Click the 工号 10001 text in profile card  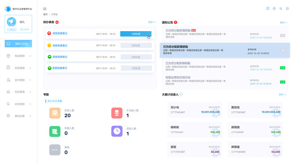click(x=24, y=30)
